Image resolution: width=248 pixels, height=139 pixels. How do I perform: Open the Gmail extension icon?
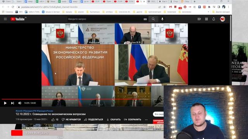[170, 7]
